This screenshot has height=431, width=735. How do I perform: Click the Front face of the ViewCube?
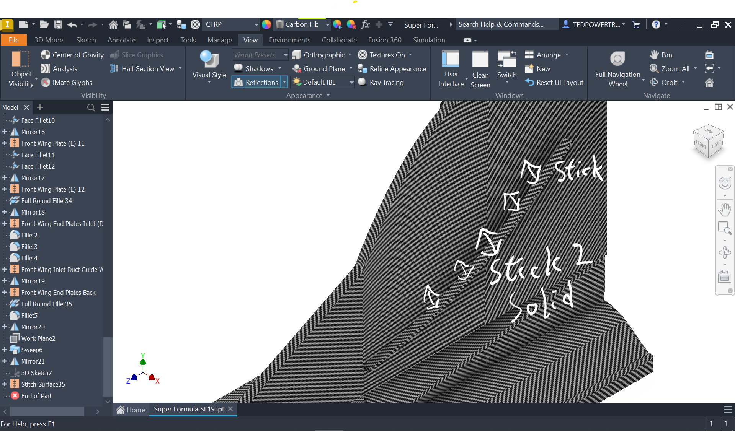(x=701, y=146)
